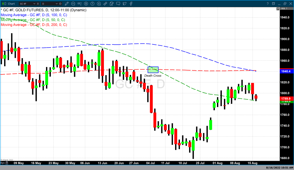Open the symbol list menu icon

pos(38,4)
